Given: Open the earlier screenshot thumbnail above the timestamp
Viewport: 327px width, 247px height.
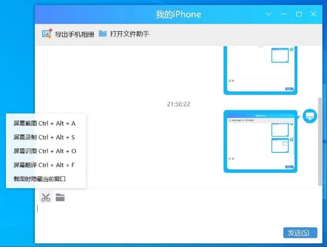Looking at the screenshot, I should pyautogui.click(x=260, y=70).
